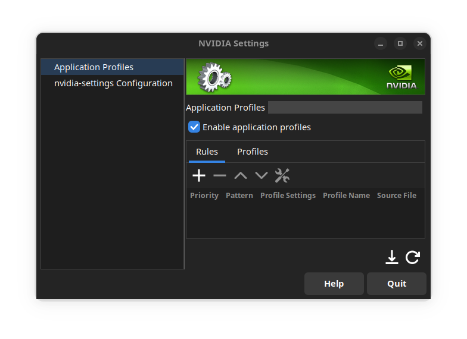Screen dimensions: 467x339
Task: Click the save changes download icon
Action: click(391, 257)
